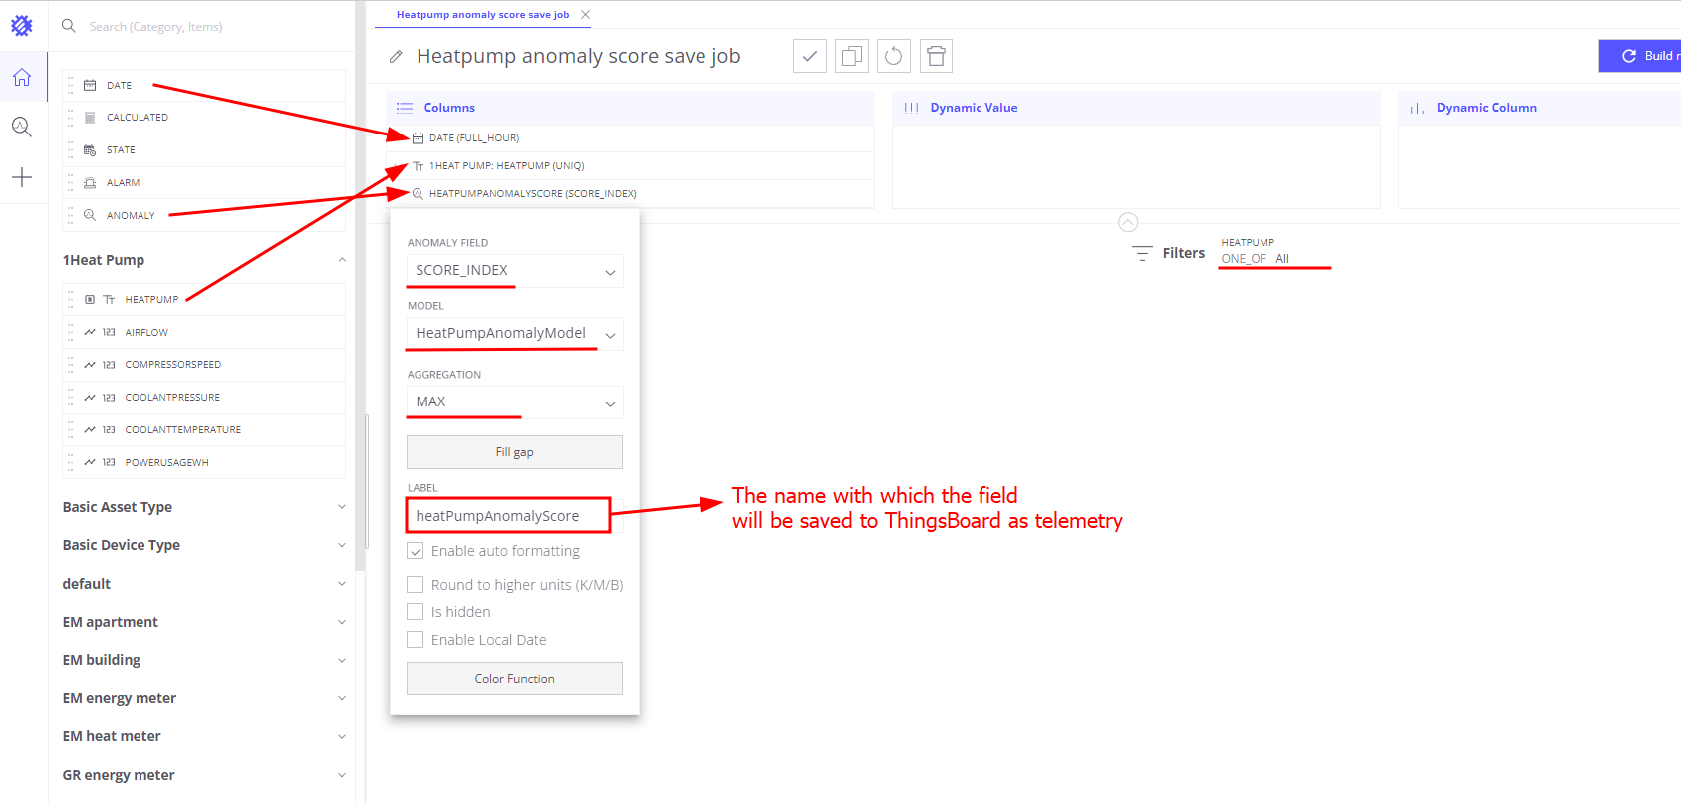This screenshot has width=1681, height=803.
Task: Collapse panels with the circled up-arrow icon
Action: click(x=1128, y=222)
